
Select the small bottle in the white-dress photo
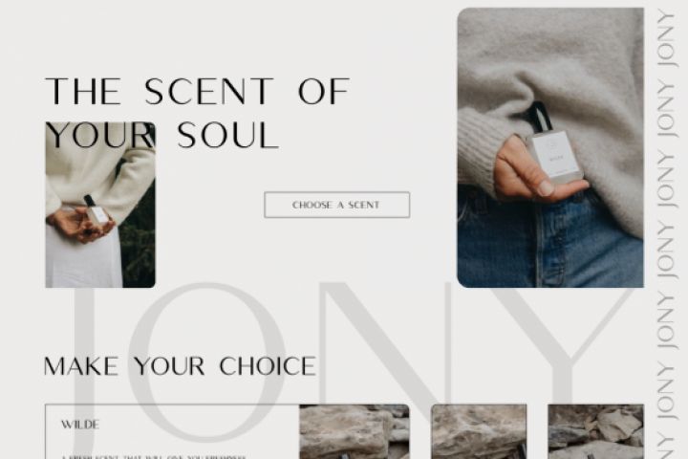(x=97, y=210)
